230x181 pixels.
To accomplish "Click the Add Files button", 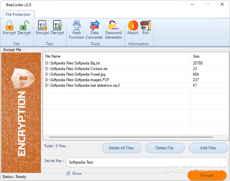I will tap(208, 148).
